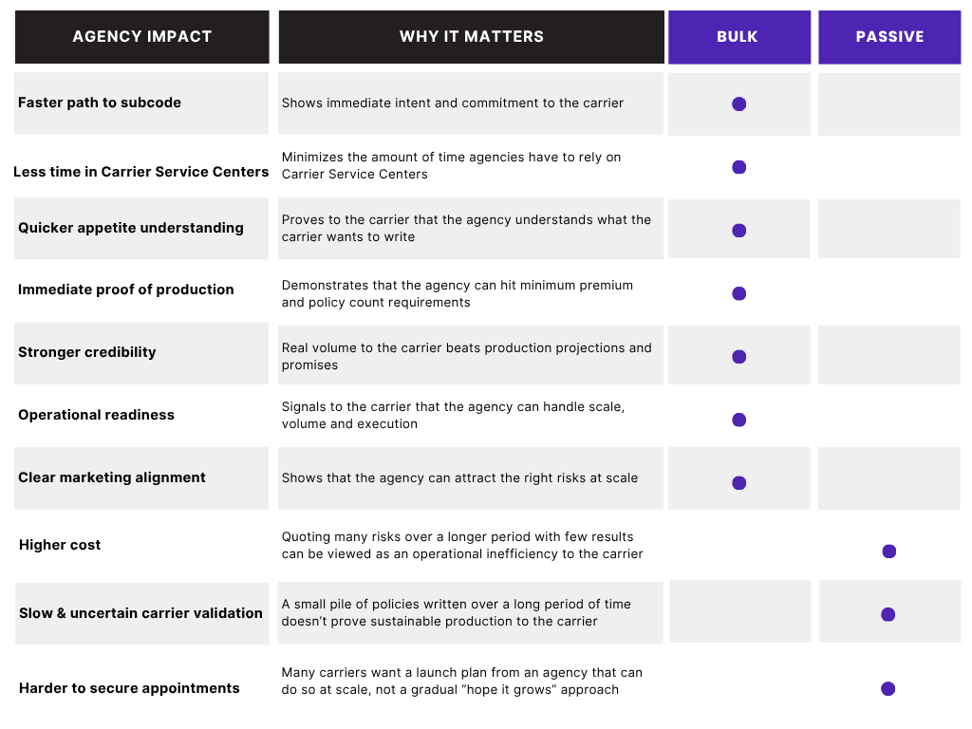
Task: Click the PASSIVE column header
Action: point(888,37)
